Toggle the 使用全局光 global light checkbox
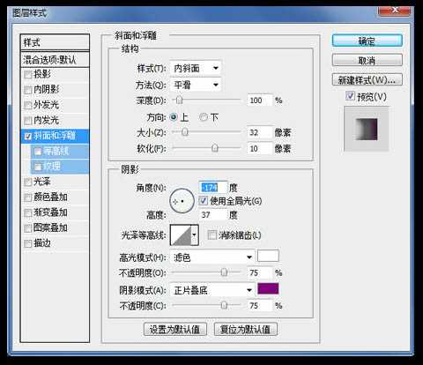The image size is (423, 365). point(204,201)
